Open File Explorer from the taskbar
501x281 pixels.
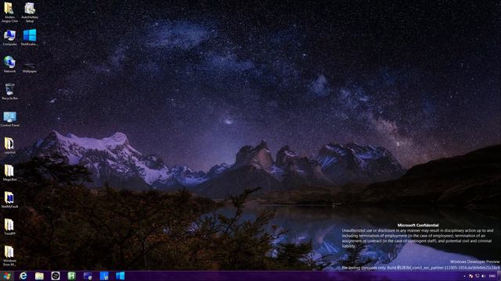tap(39, 276)
